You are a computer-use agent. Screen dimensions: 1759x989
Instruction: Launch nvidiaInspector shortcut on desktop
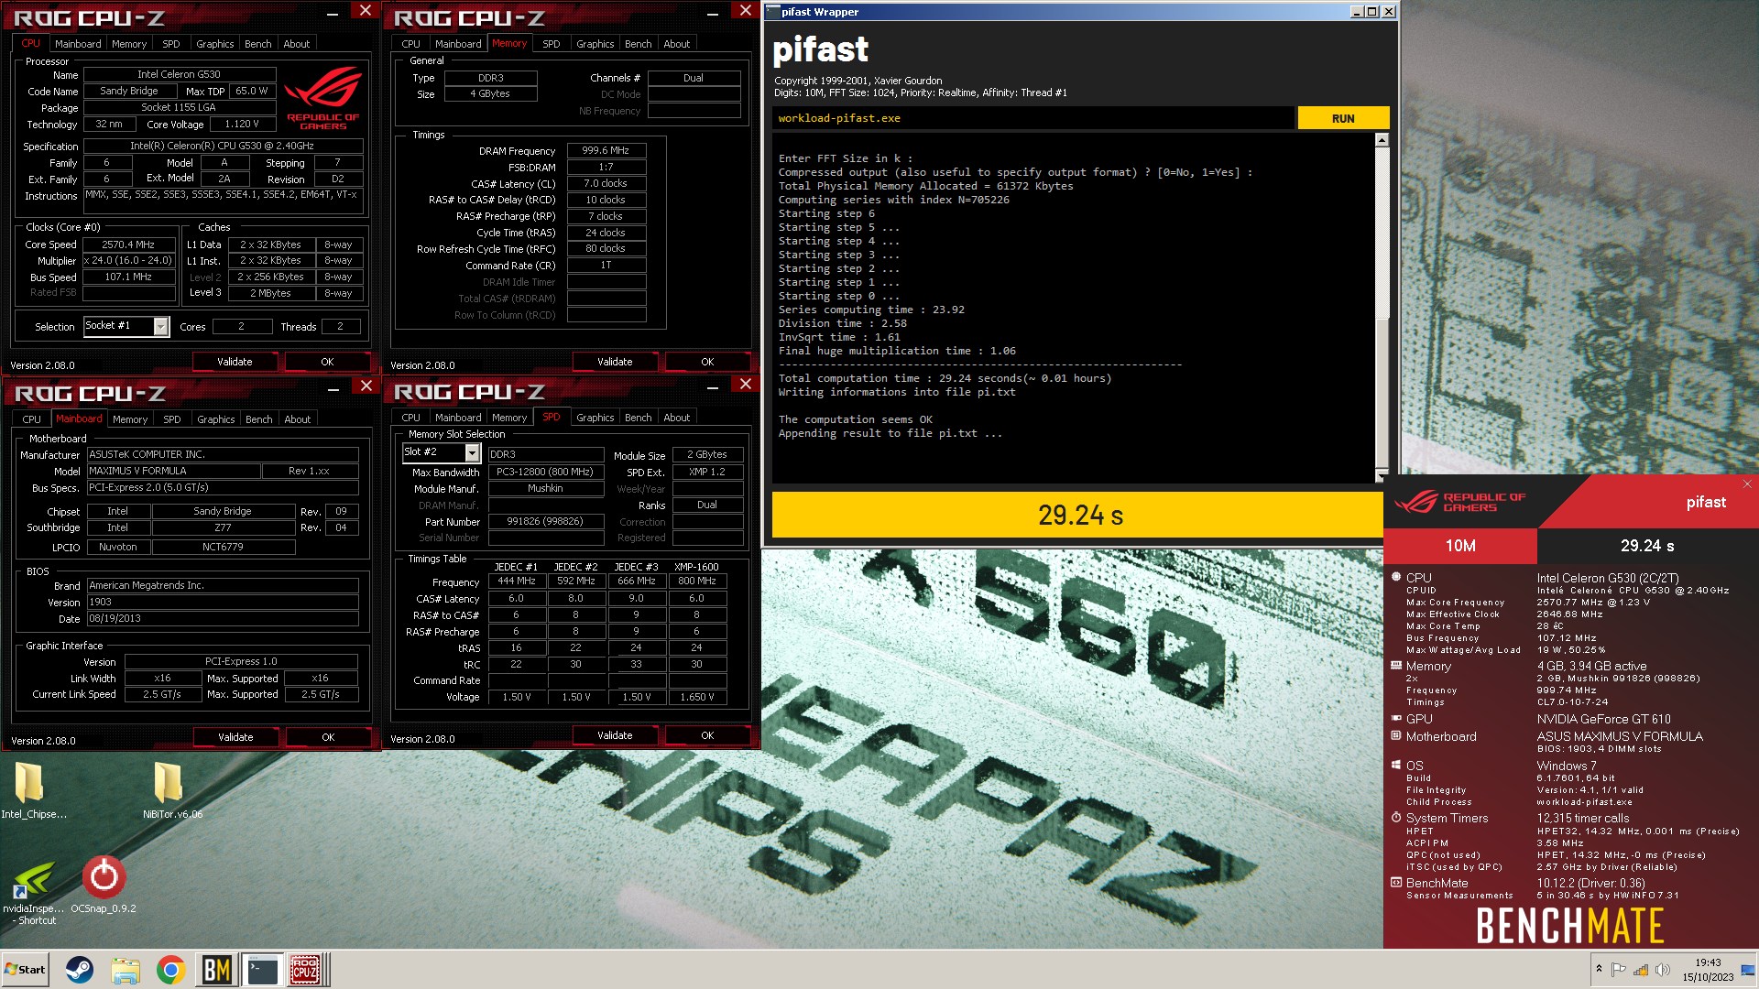coord(34,890)
